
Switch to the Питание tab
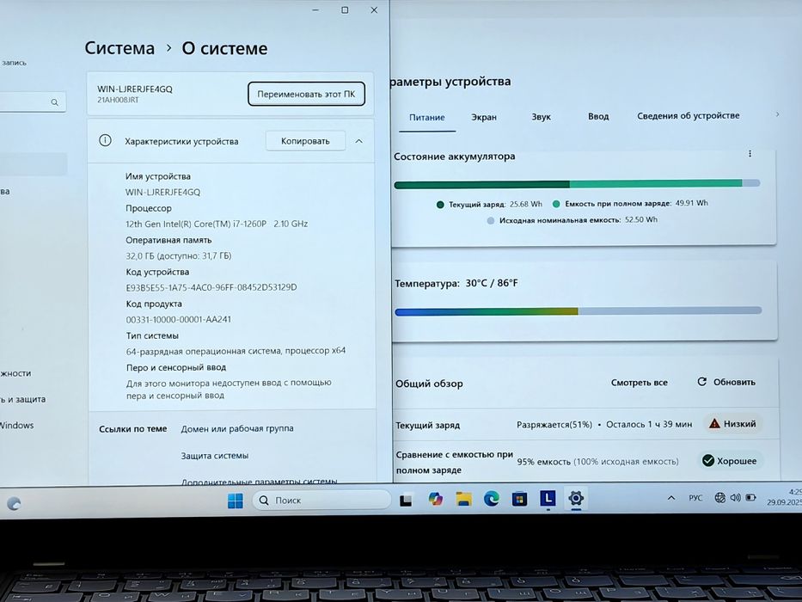tap(426, 117)
